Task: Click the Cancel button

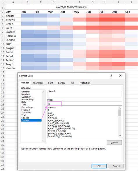Action: tap(116, 166)
